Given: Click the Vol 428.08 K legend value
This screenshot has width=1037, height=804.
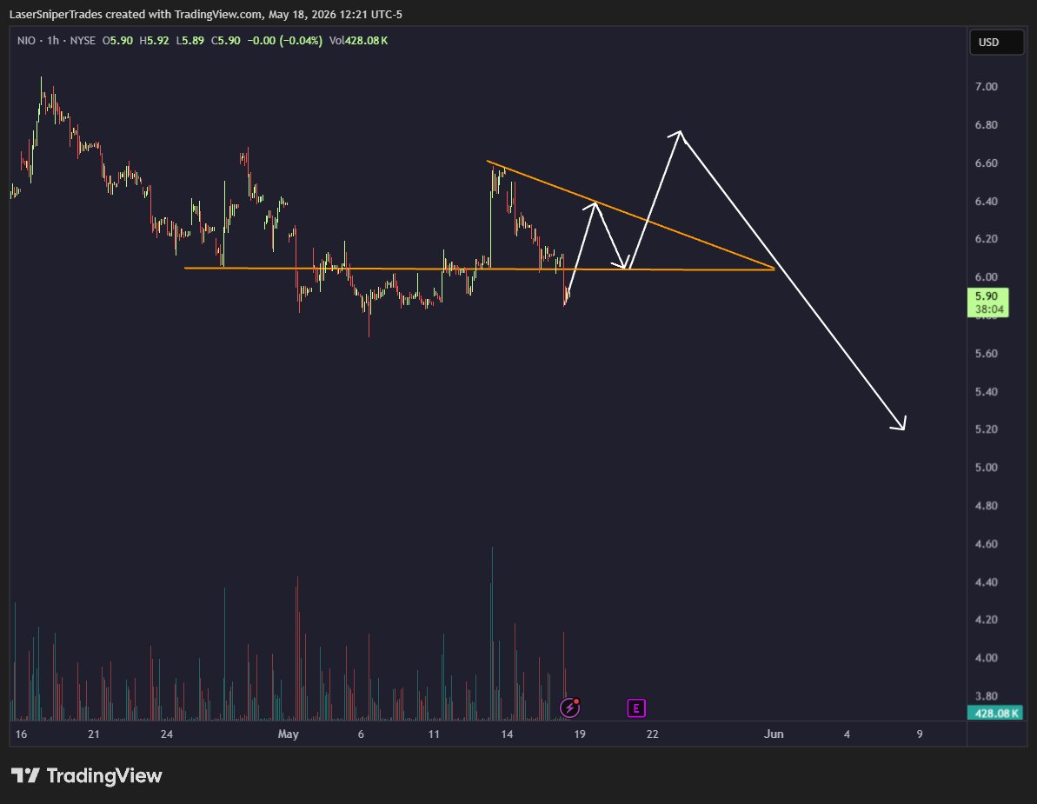Looking at the screenshot, I should coord(358,41).
